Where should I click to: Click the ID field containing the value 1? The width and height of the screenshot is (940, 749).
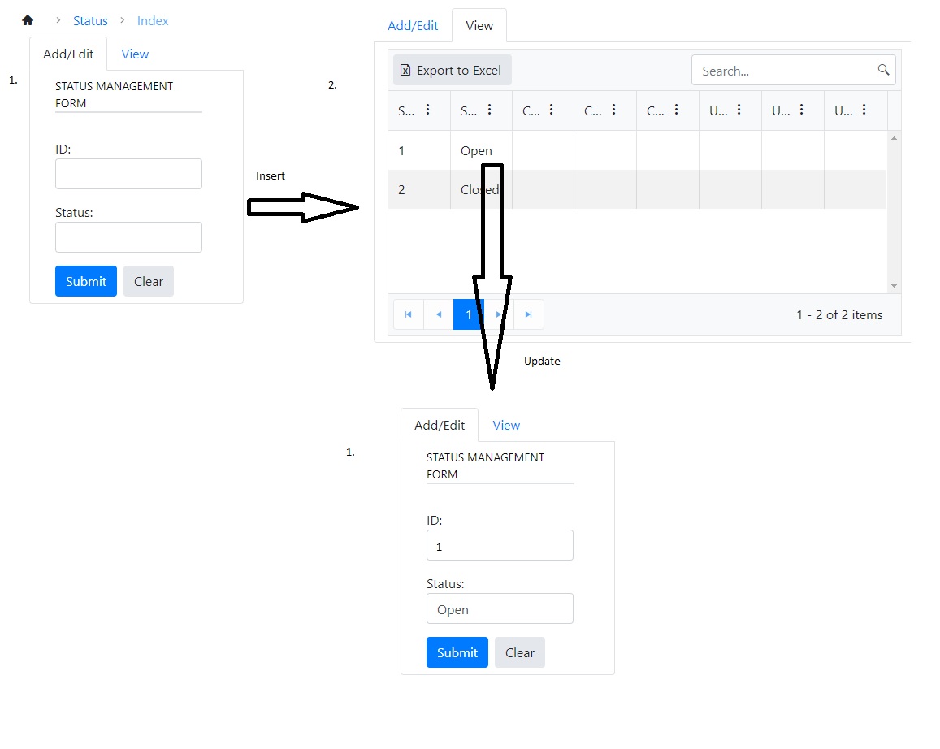click(x=500, y=546)
